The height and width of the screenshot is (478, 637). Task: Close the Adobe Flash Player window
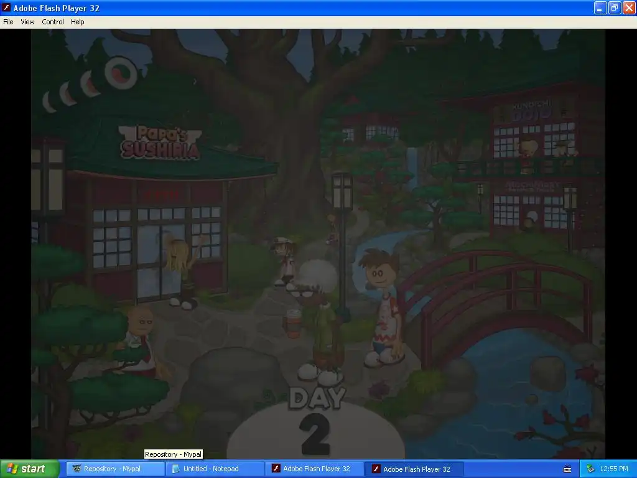click(628, 7)
